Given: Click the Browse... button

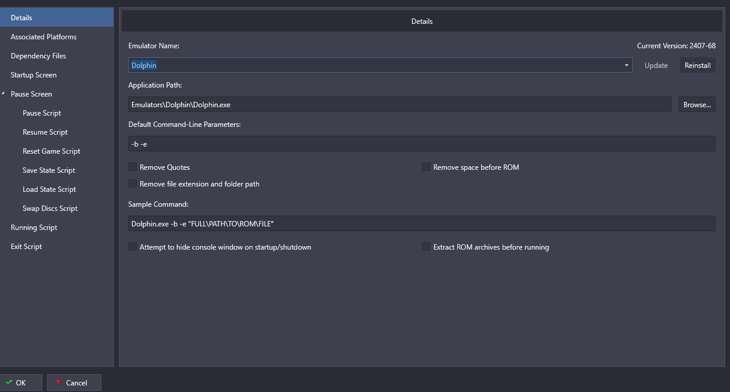Looking at the screenshot, I should (697, 104).
